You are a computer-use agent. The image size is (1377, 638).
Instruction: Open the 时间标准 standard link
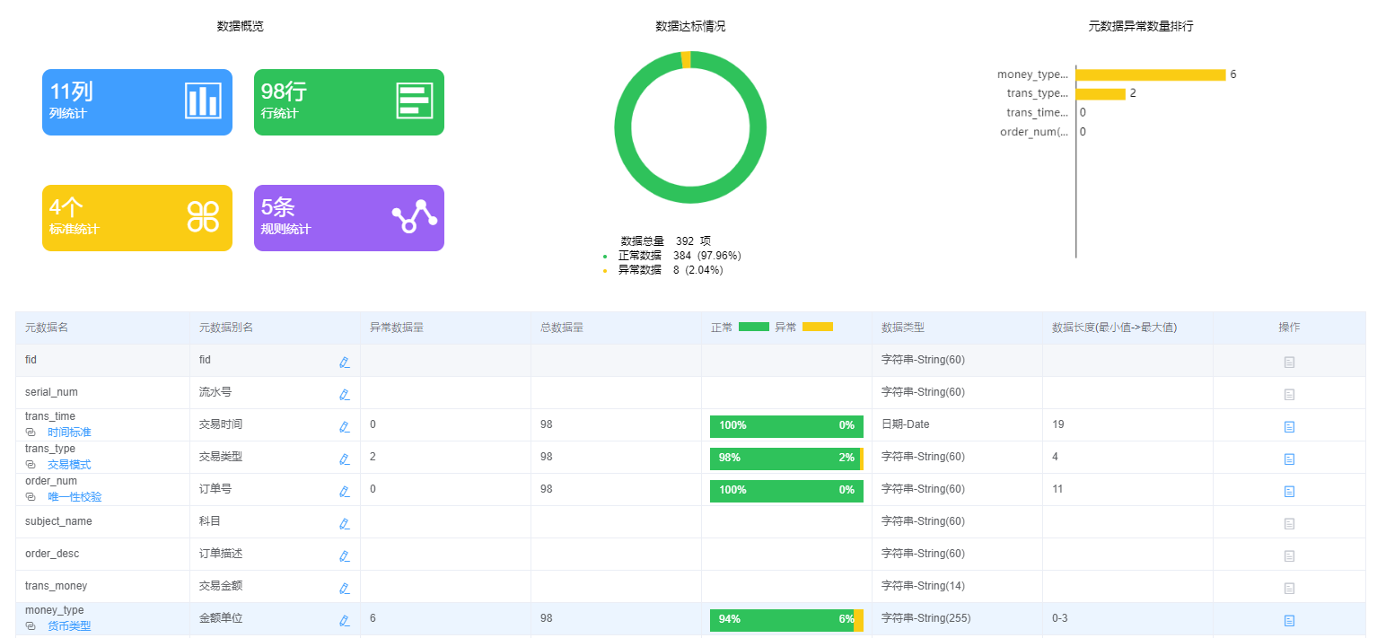pyautogui.click(x=69, y=433)
